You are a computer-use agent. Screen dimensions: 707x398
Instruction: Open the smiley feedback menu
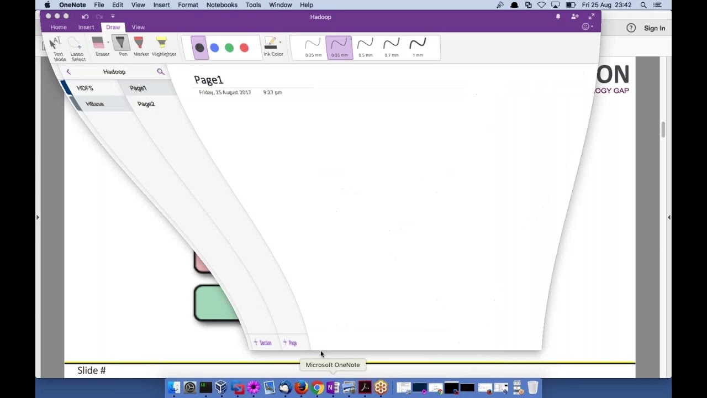click(x=587, y=27)
